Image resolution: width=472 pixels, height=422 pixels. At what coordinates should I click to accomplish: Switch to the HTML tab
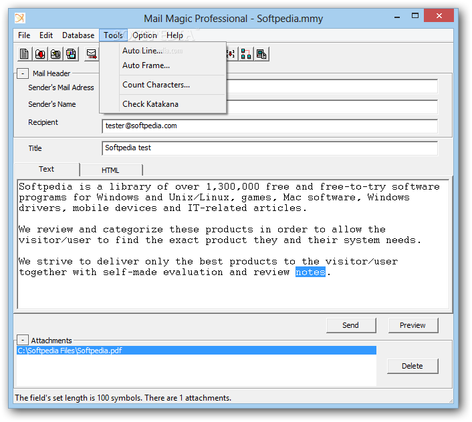coord(110,170)
